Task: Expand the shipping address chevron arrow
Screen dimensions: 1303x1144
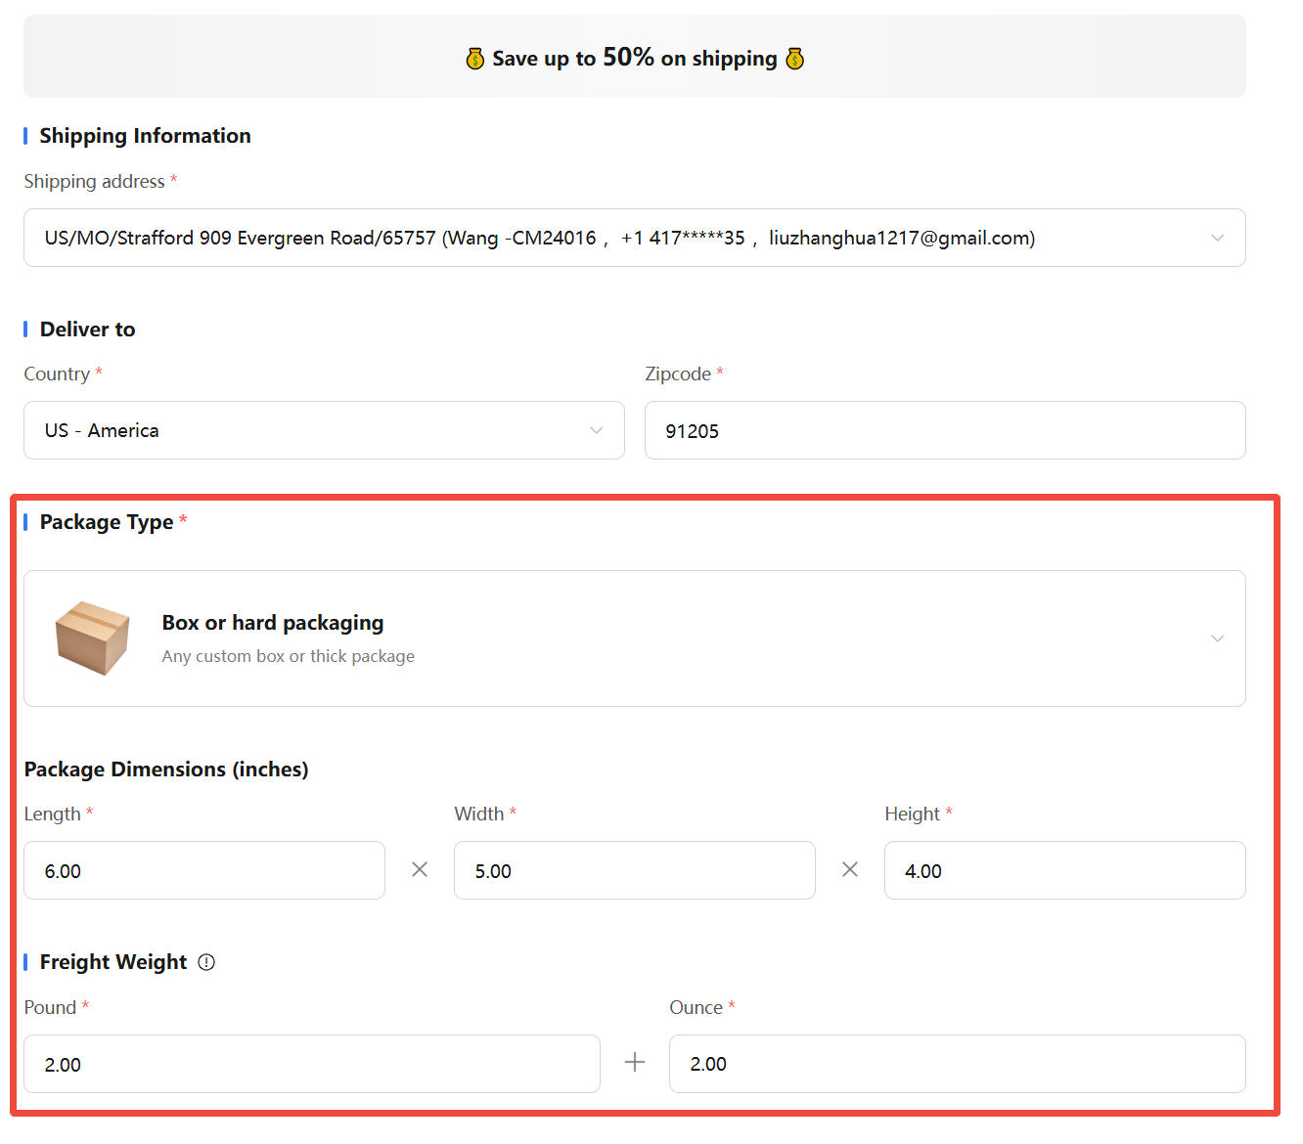Action: [1217, 238]
